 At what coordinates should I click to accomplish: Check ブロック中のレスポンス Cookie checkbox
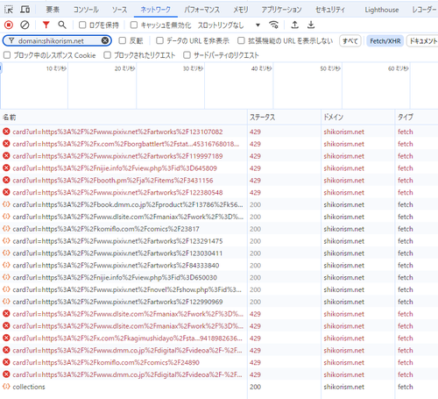pyautogui.click(x=7, y=55)
